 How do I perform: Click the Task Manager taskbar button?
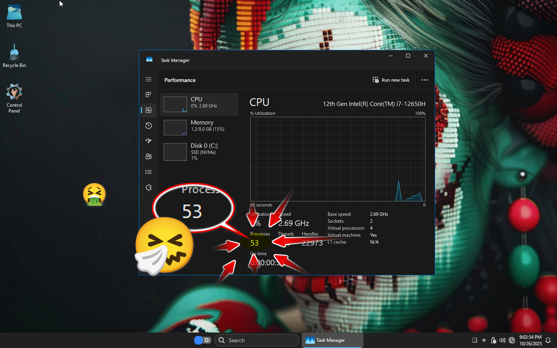[x=332, y=340]
